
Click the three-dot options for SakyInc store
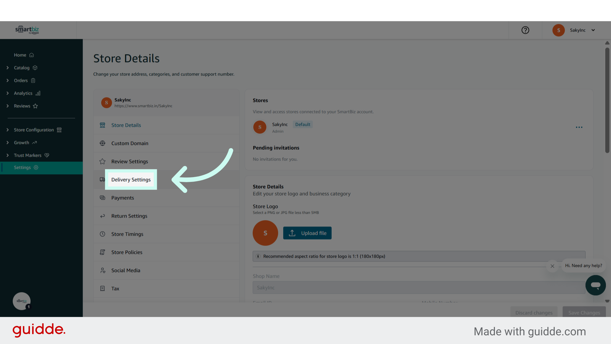(x=579, y=127)
